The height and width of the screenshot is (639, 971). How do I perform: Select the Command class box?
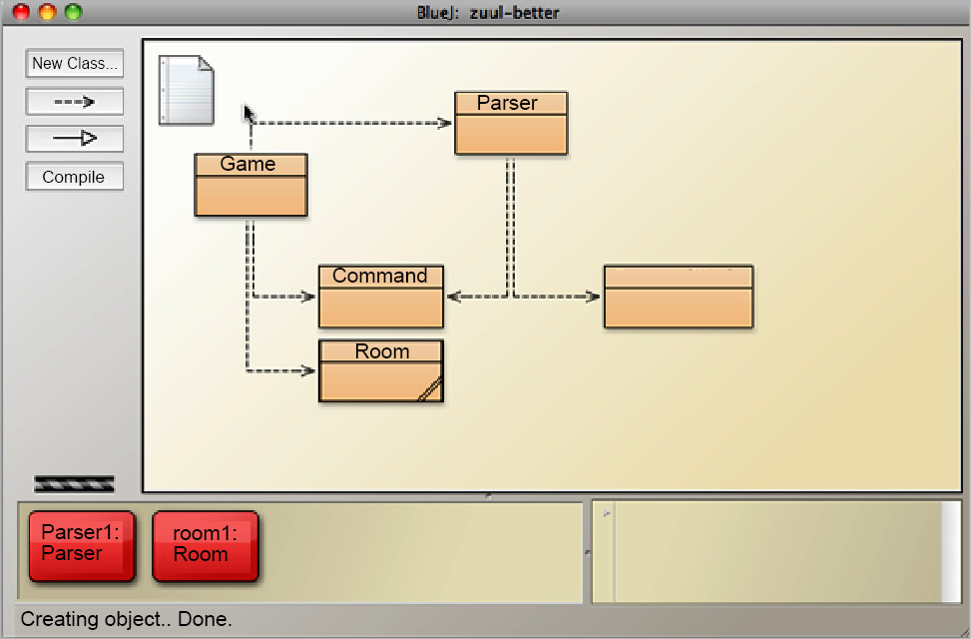pyautogui.click(x=379, y=297)
